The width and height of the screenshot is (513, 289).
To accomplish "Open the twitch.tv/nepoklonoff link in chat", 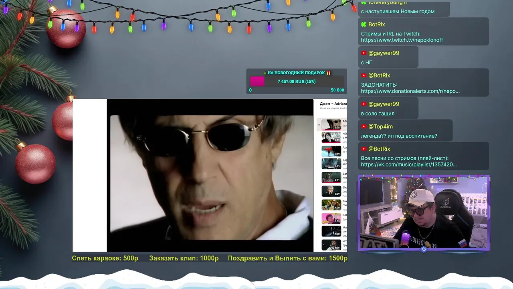I will pos(402,40).
